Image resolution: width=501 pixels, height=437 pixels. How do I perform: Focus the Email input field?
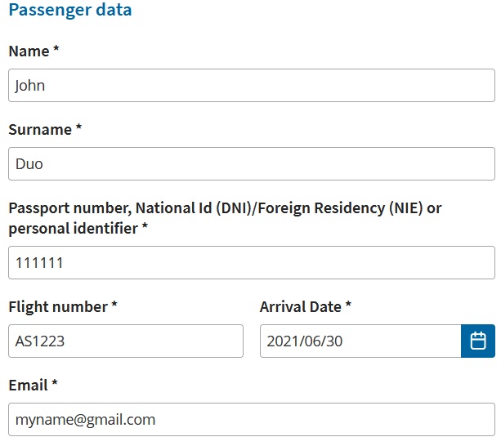(x=251, y=419)
